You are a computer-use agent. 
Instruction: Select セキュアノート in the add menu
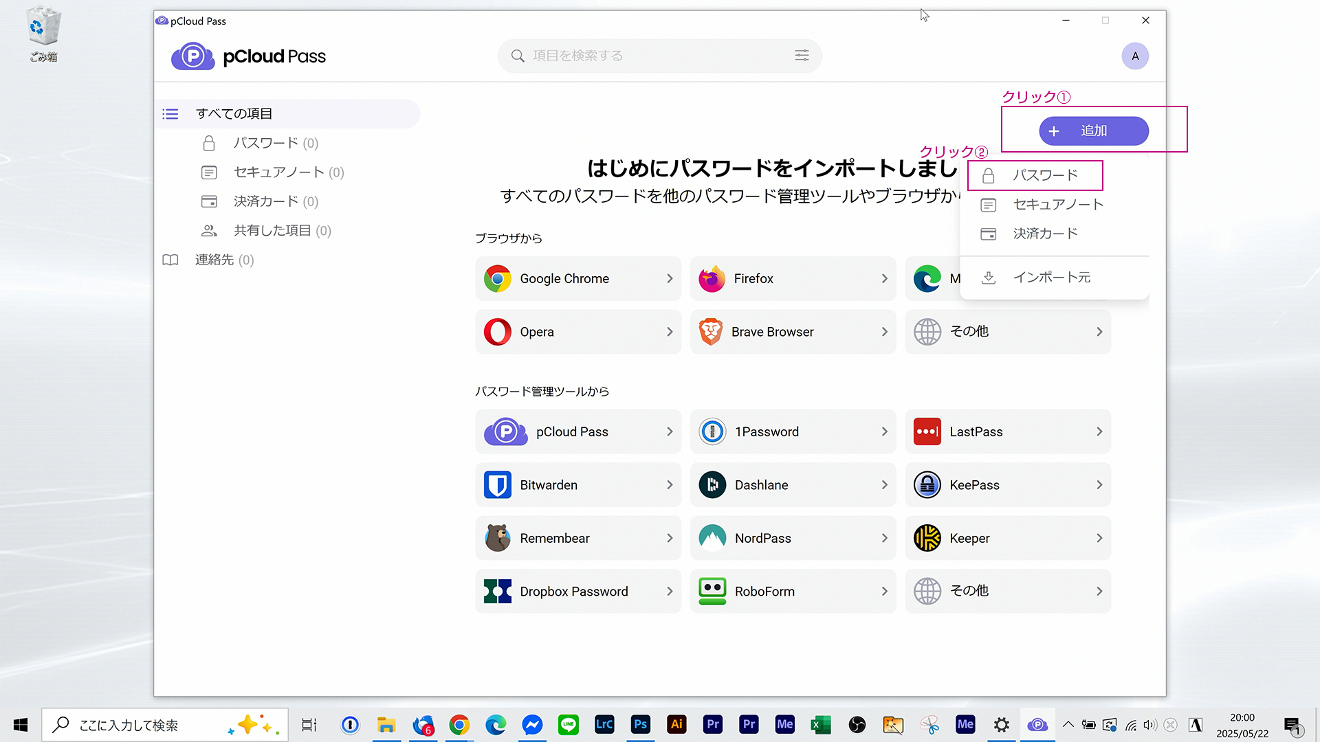click(x=1055, y=205)
